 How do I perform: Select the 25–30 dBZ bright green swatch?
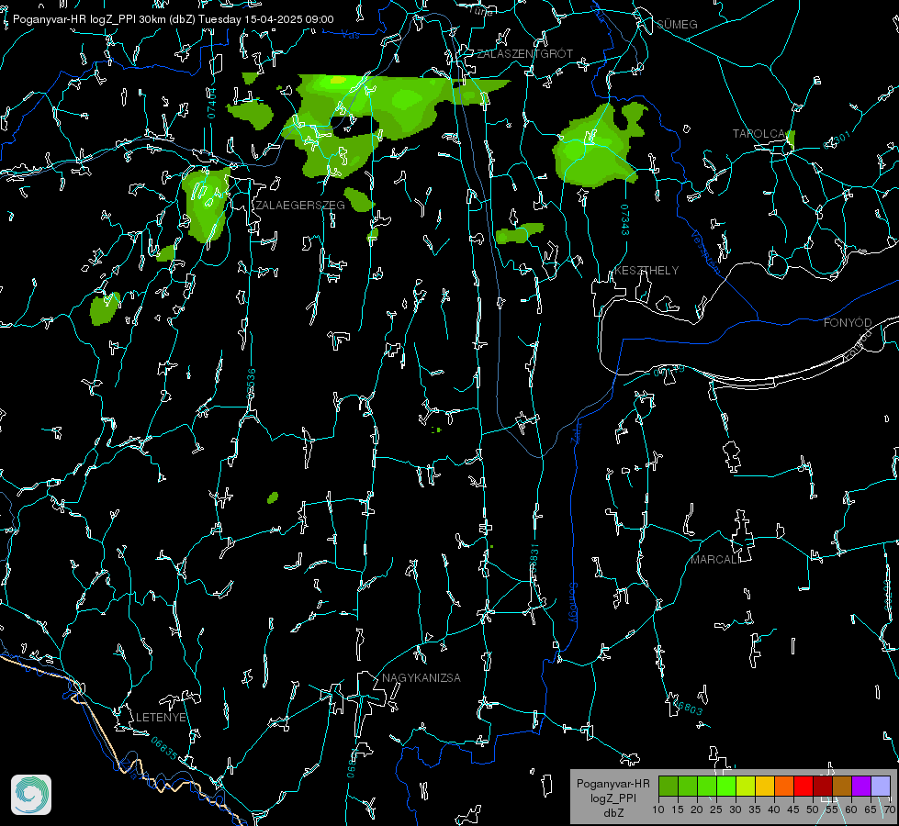726,786
